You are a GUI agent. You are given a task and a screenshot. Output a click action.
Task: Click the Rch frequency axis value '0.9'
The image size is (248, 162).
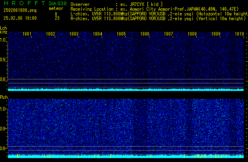3,128
